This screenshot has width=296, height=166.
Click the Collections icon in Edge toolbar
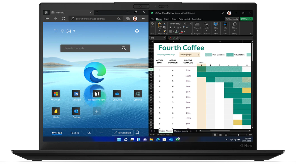click(x=128, y=19)
